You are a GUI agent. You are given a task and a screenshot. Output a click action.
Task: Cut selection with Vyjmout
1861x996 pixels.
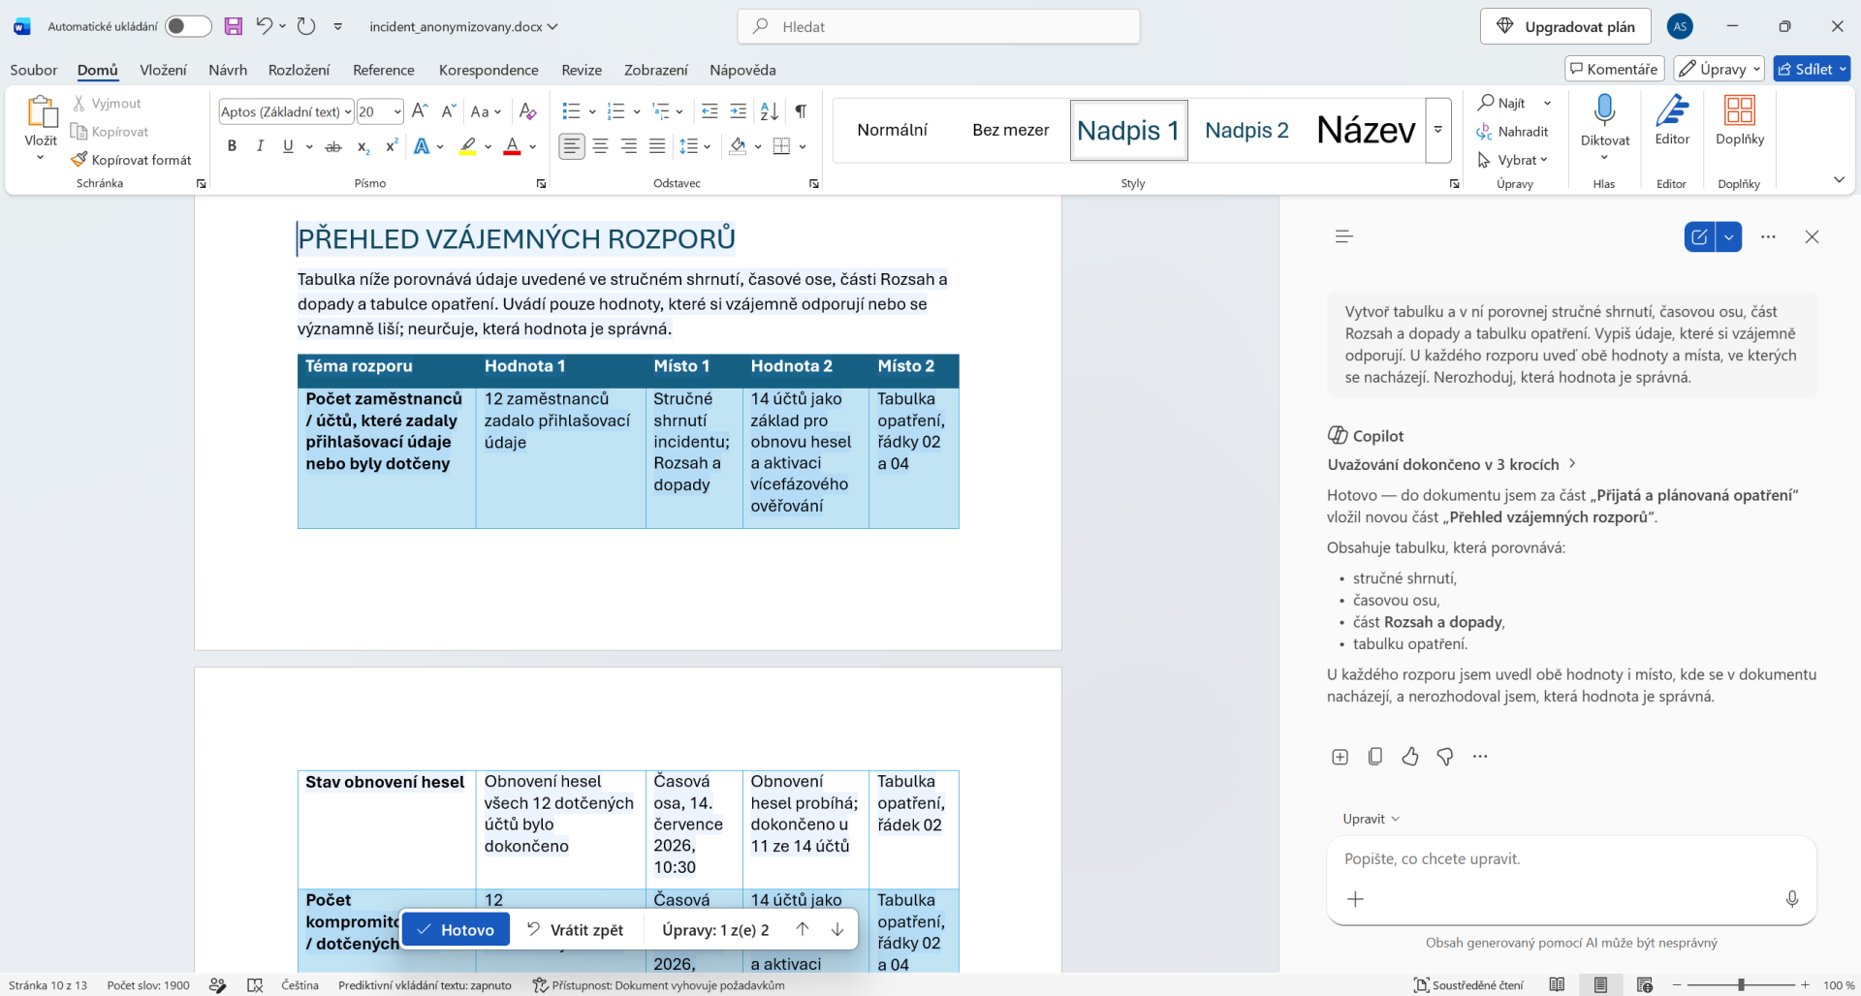click(107, 103)
